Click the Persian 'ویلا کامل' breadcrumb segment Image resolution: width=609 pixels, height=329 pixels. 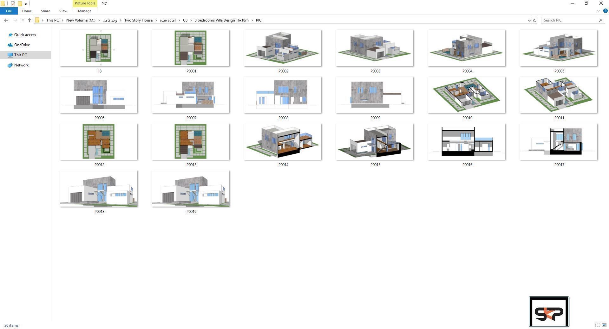(110, 20)
